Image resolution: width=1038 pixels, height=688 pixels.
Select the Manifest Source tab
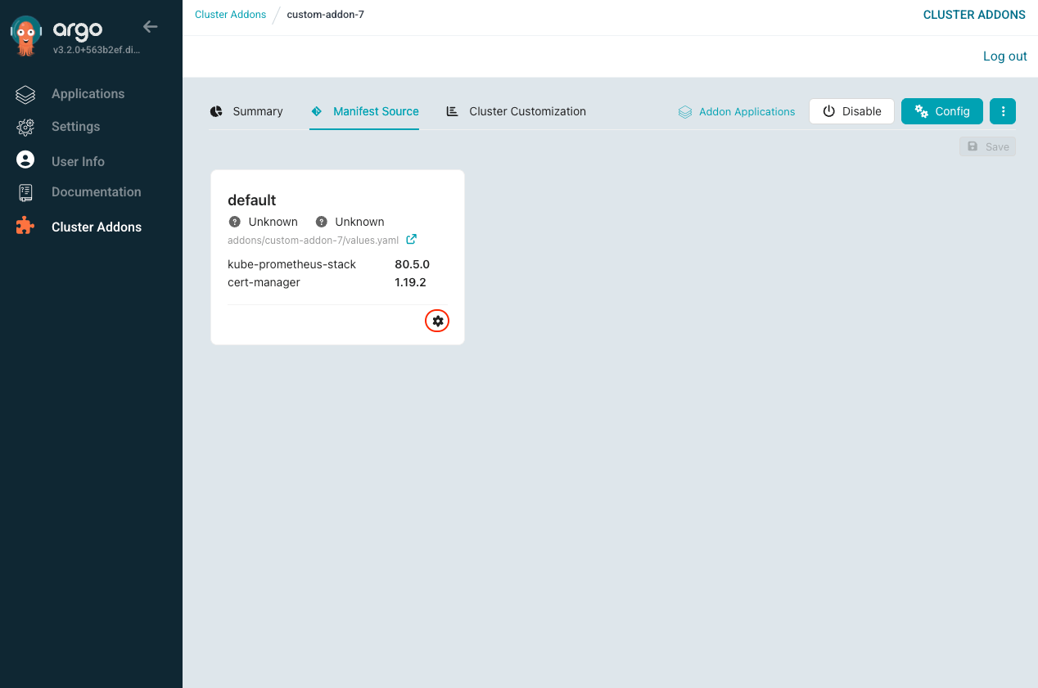point(364,110)
